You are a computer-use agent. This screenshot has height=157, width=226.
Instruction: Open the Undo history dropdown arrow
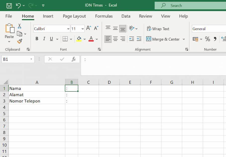(24, 6)
